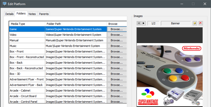This screenshot has height=107, width=211.
Task: Select the Box - Back - Reconstructed cell
Action: [x=27, y=68]
